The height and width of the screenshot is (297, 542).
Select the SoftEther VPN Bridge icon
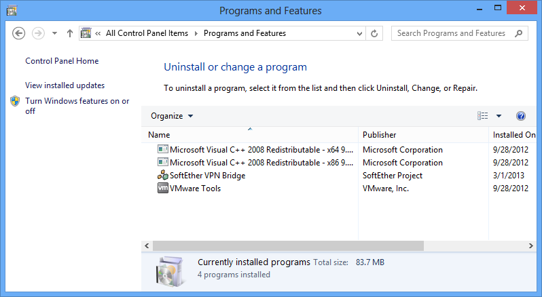[x=163, y=175]
